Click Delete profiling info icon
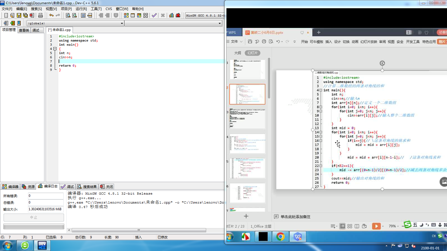 pos(178,15)
